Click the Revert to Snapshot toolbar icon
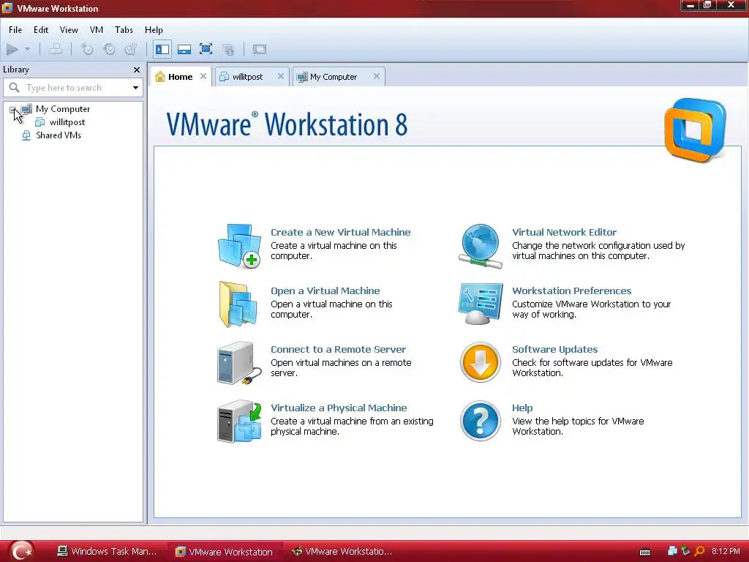 110,49
